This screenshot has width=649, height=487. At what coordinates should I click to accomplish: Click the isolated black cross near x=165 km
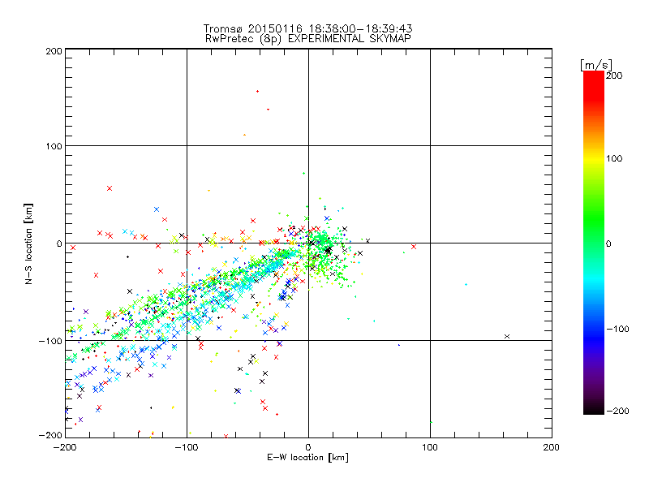point(507,336)
